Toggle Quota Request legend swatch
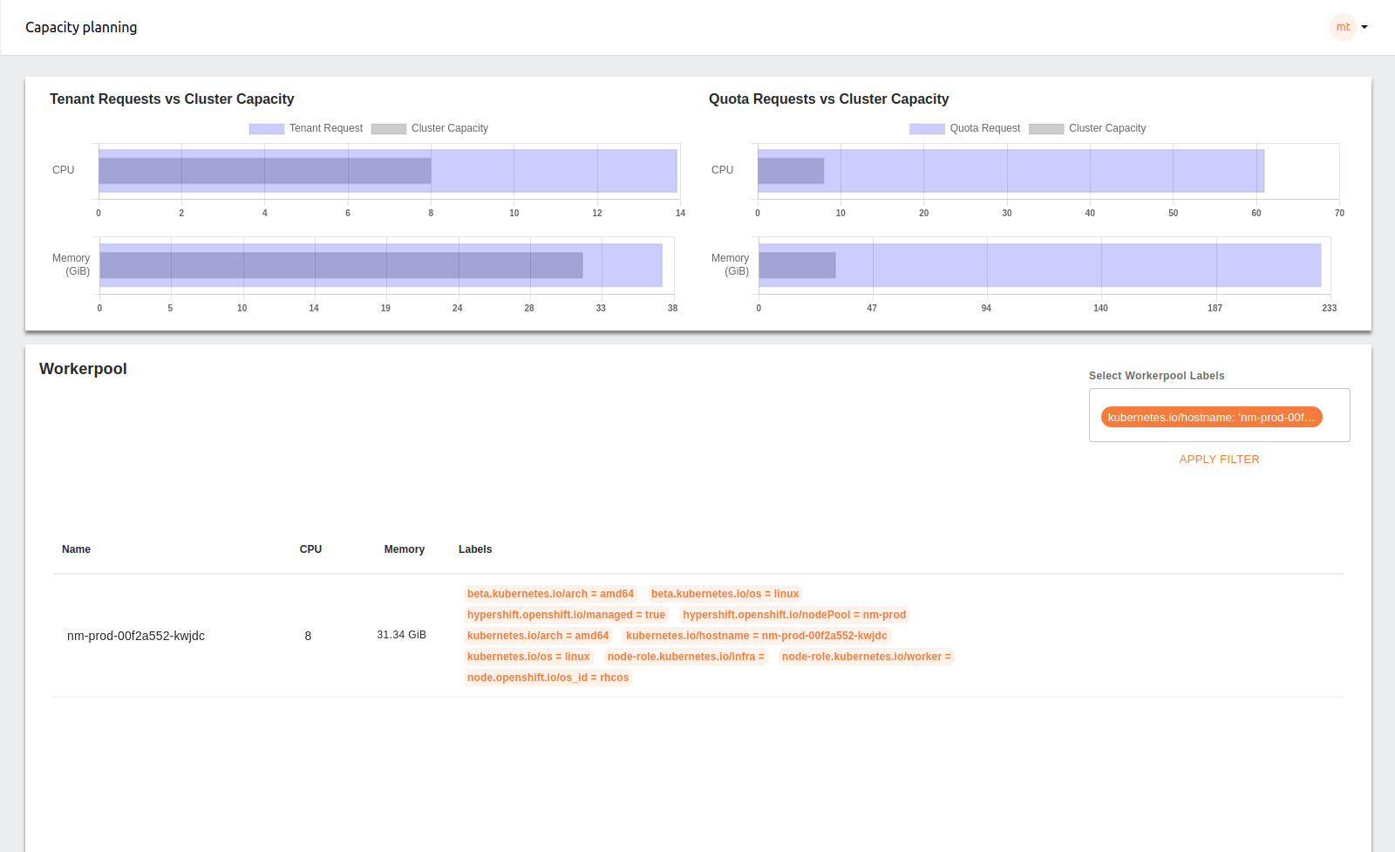1395x852 pixels. pos(927,128)
